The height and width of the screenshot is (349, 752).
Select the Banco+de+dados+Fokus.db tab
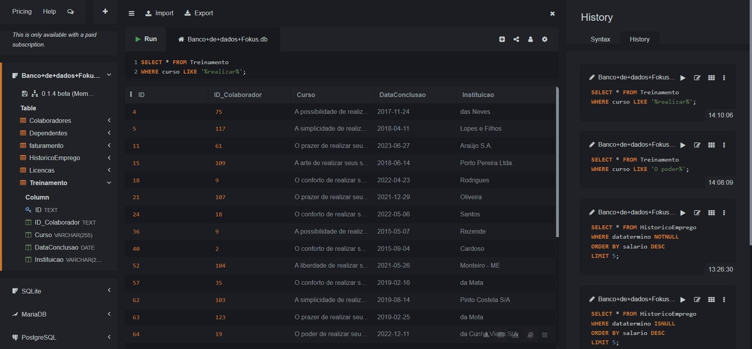(x=223, y=39)
